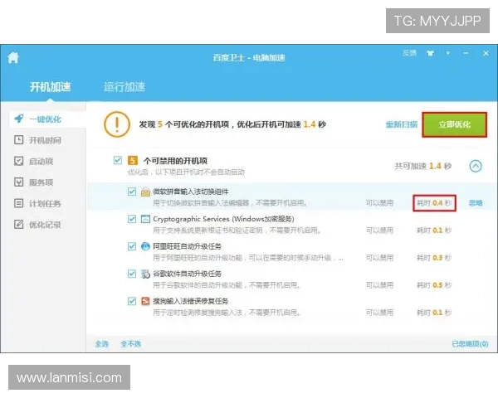Click 忽略 for 微软拼音输入法 row
The width and height of the screenshot is (498, 398).
(476, 203)
